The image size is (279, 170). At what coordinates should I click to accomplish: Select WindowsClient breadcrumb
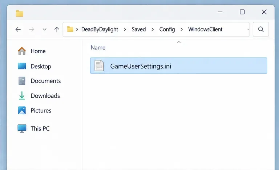pyautogui.click(x=205, y=29)
